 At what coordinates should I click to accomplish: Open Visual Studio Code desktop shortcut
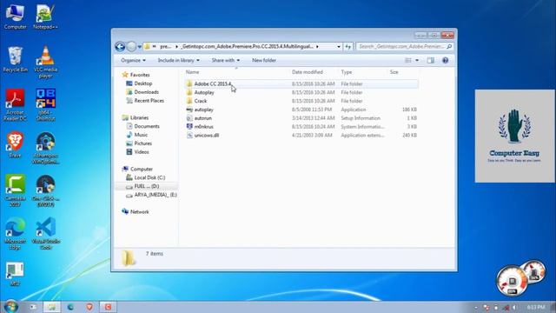(45, 234)
